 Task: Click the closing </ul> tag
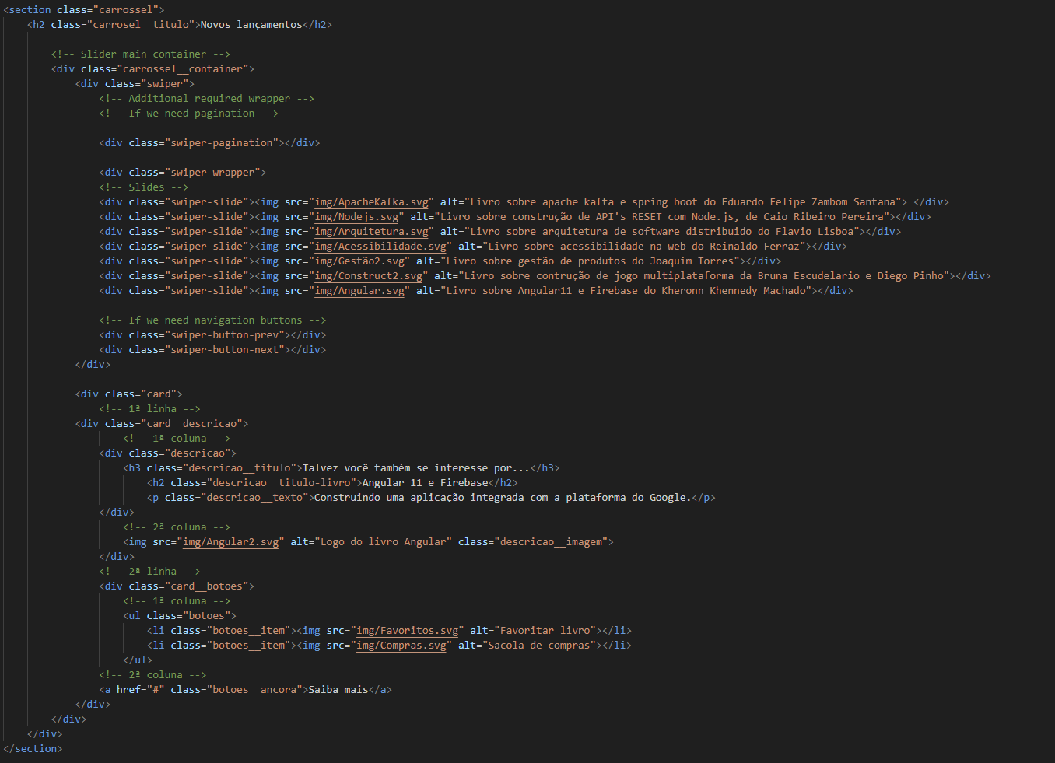138,660
